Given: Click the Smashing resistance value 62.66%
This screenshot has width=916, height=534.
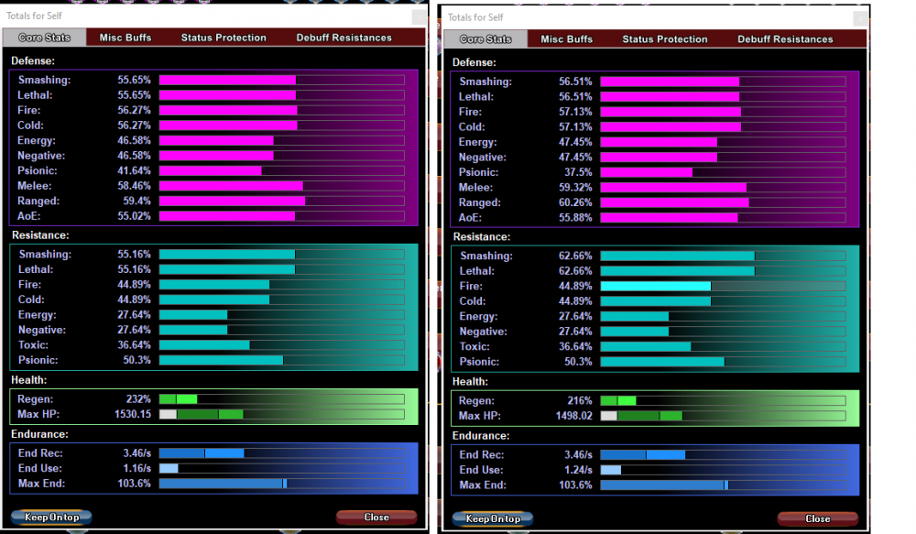Looking at the screenshot, I should click(x=575, y=256).
